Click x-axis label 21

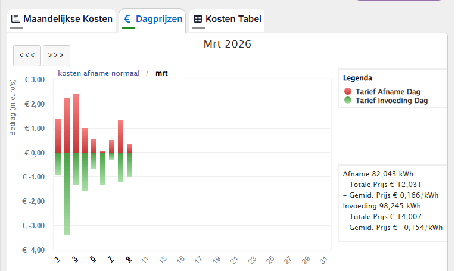[234, 260]
